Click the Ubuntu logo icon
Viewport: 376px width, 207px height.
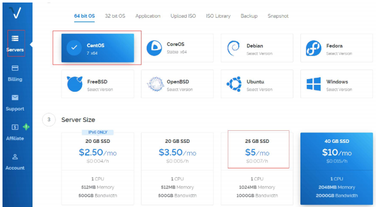234,84
